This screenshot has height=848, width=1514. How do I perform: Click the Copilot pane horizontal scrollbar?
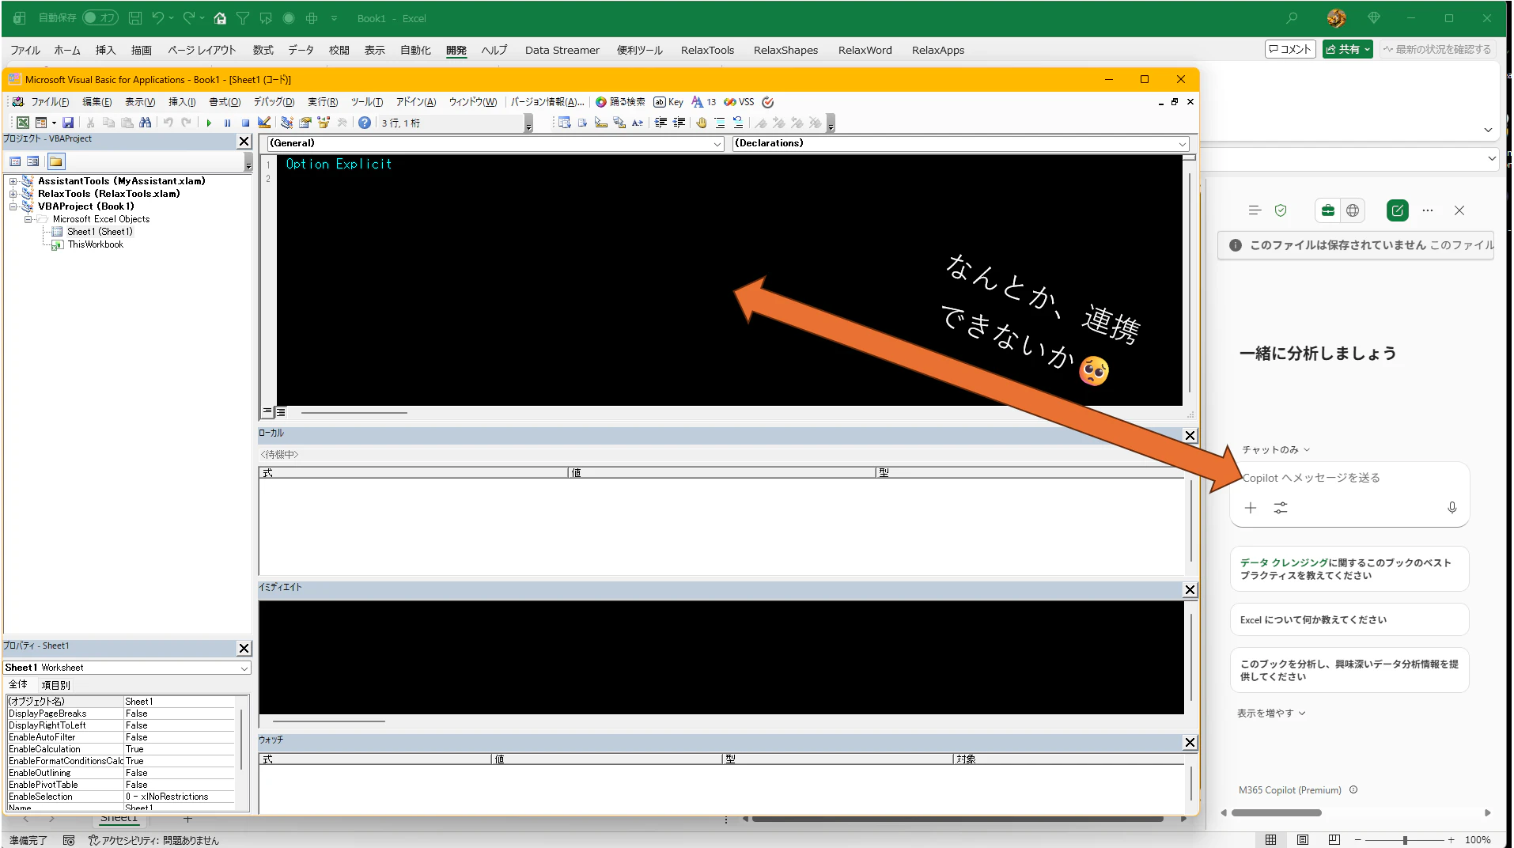point(1277,812)
